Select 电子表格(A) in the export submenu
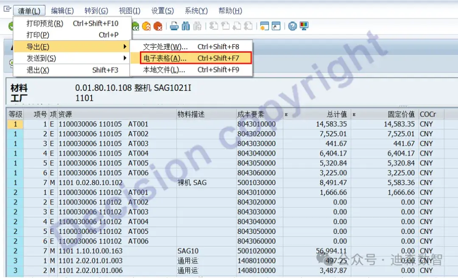This screenshot has height=278, width=458. point(170,58)
